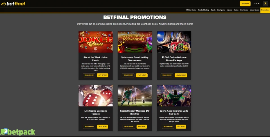Open the Virtual Sports menu item

pos(255,10)
